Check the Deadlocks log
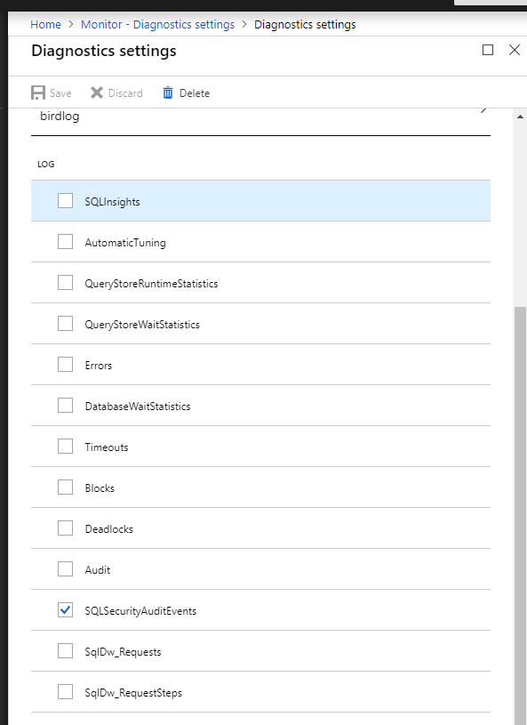This screenshot has height=725, width=527. coord(65,528)
